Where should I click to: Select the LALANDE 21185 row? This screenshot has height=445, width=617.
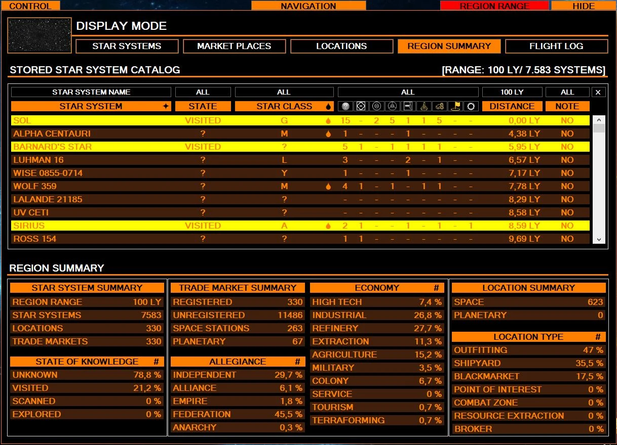coord(300,199)
